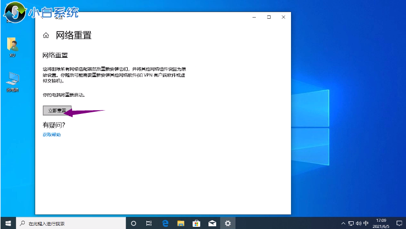
Task: Open Microsoft Store from the taskbar
Action: (x=196, y=223)
